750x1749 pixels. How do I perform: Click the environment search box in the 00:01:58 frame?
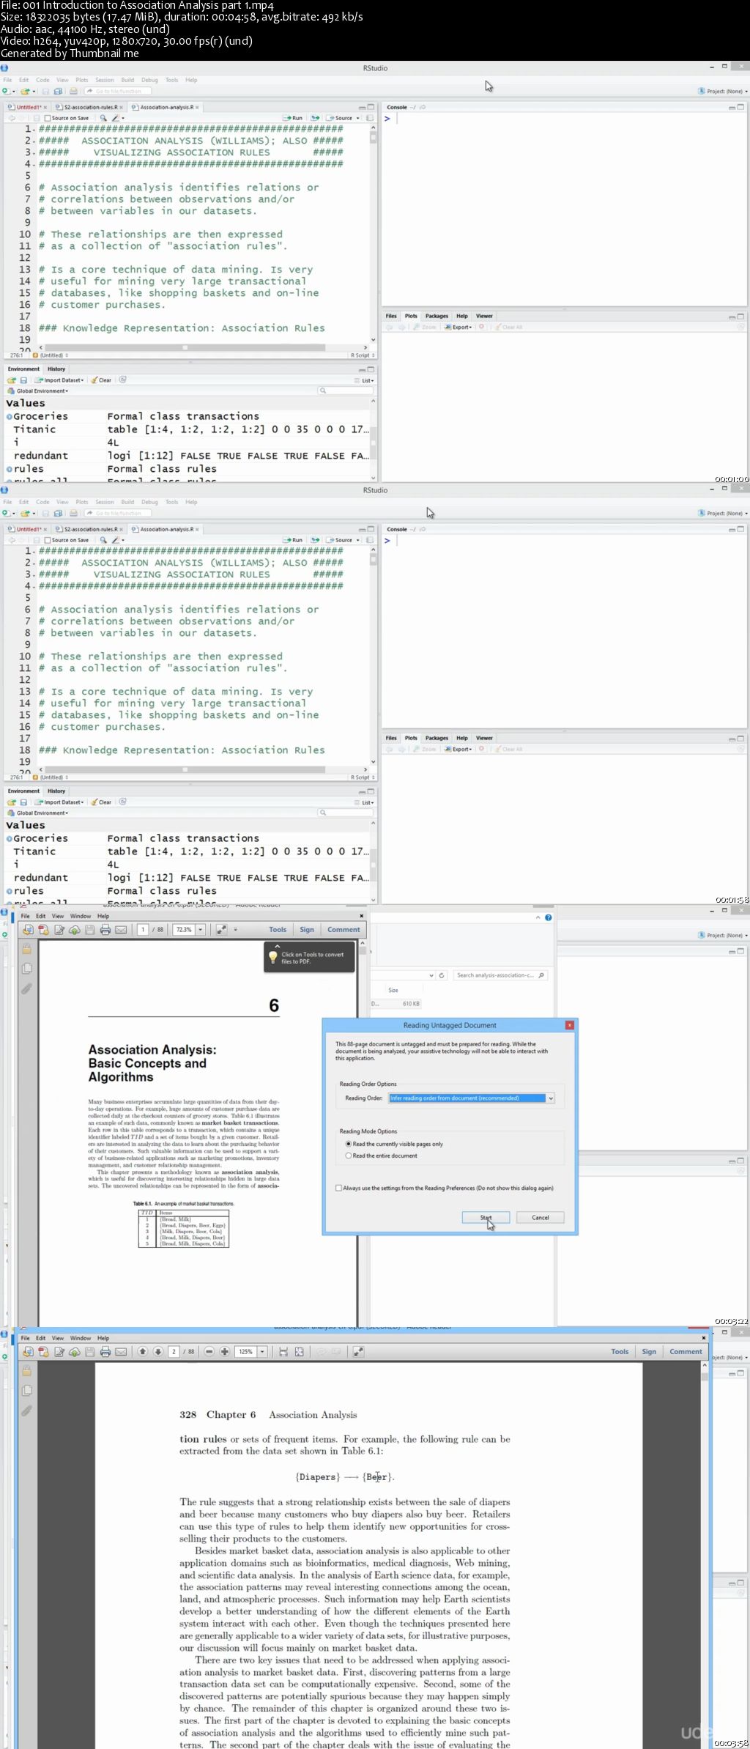(346, 813)
